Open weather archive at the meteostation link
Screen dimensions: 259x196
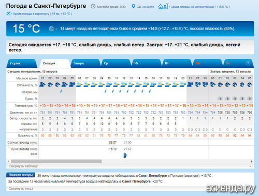coord(200,7)
